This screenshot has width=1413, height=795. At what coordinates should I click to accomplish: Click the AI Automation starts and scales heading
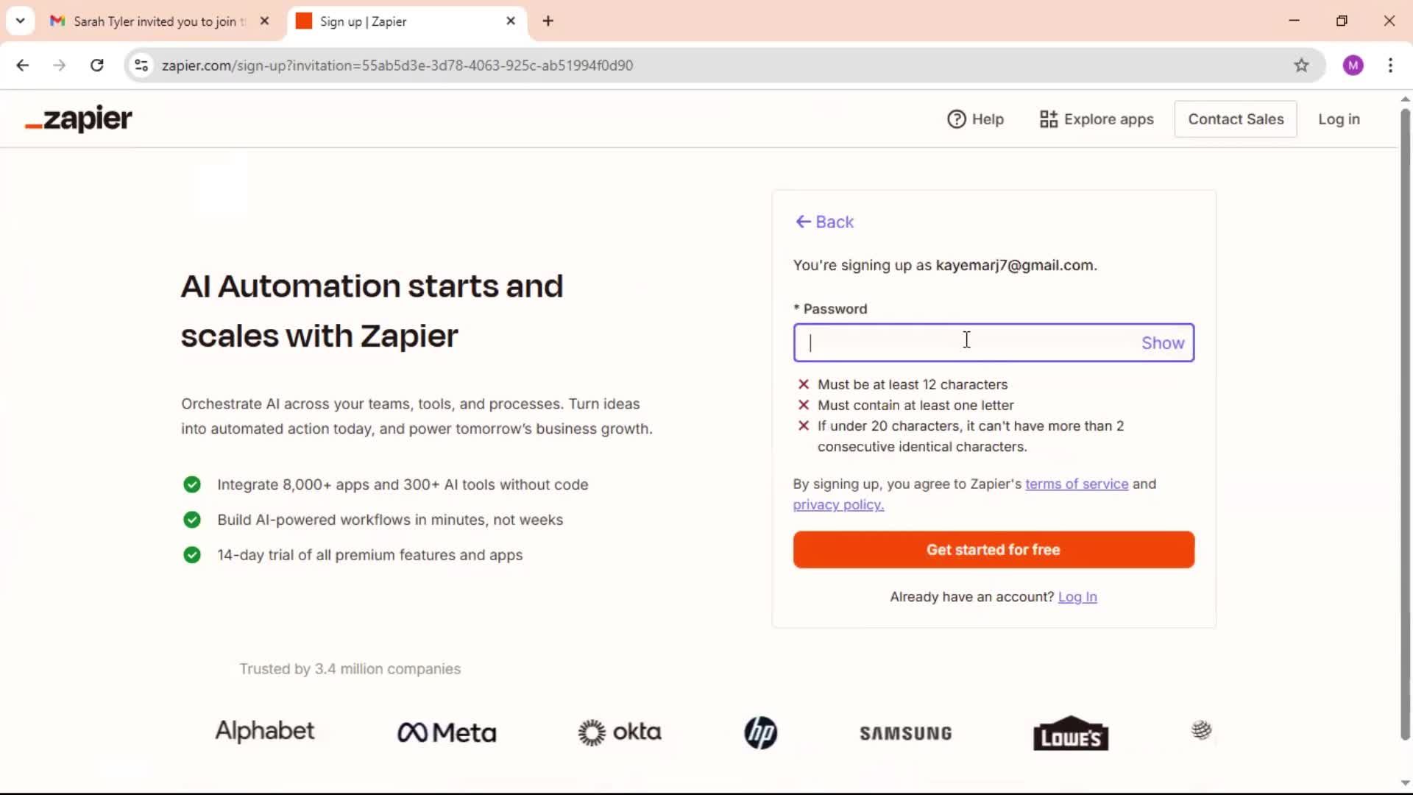pos(372,311)
